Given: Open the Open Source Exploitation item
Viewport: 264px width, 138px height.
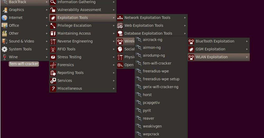Looking at the screenshot, I should (126, 65).
